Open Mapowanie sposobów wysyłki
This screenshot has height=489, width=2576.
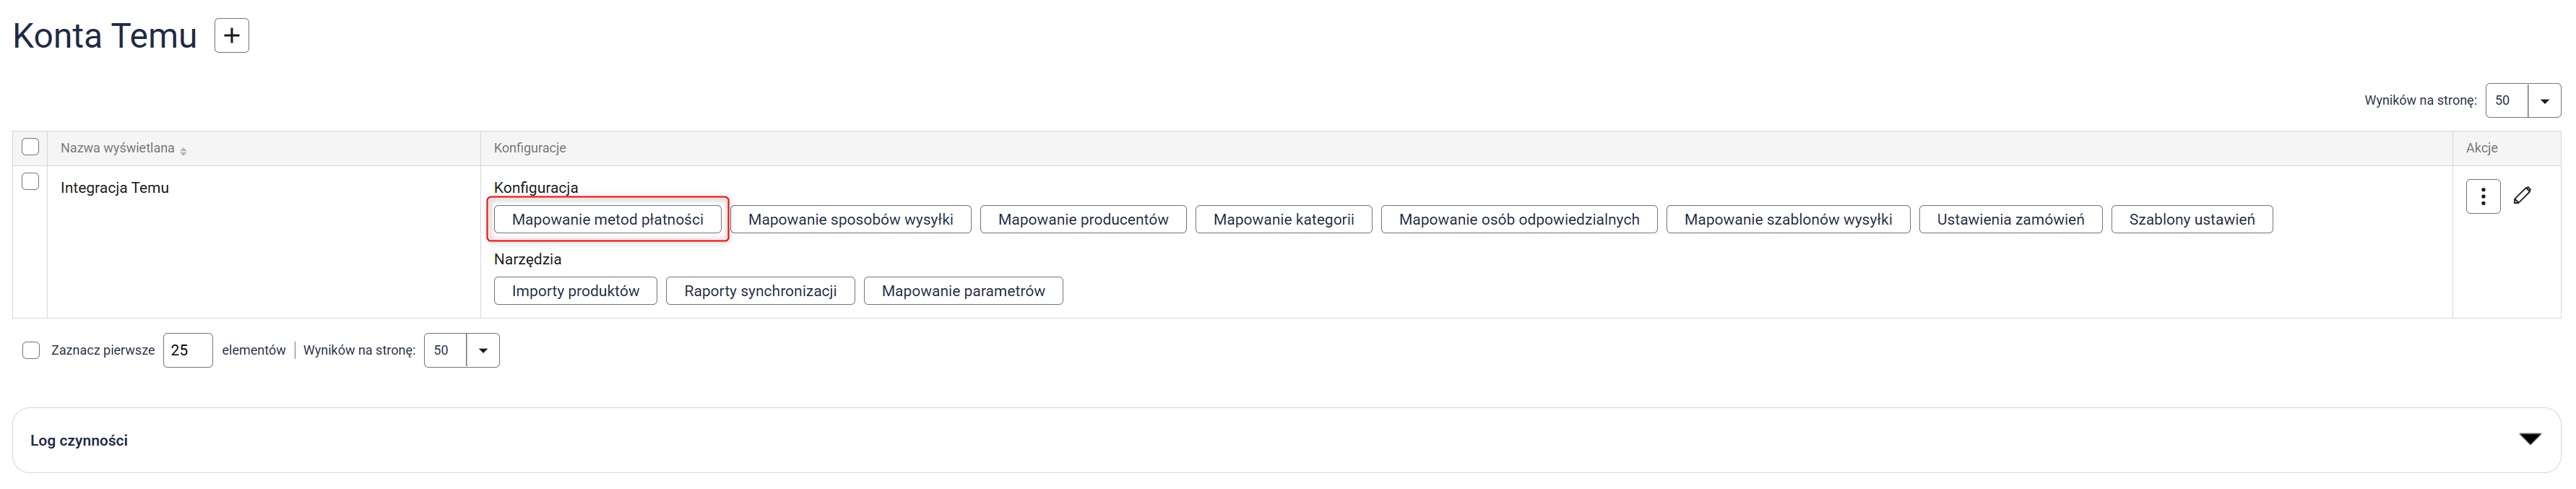coord(850,220)
